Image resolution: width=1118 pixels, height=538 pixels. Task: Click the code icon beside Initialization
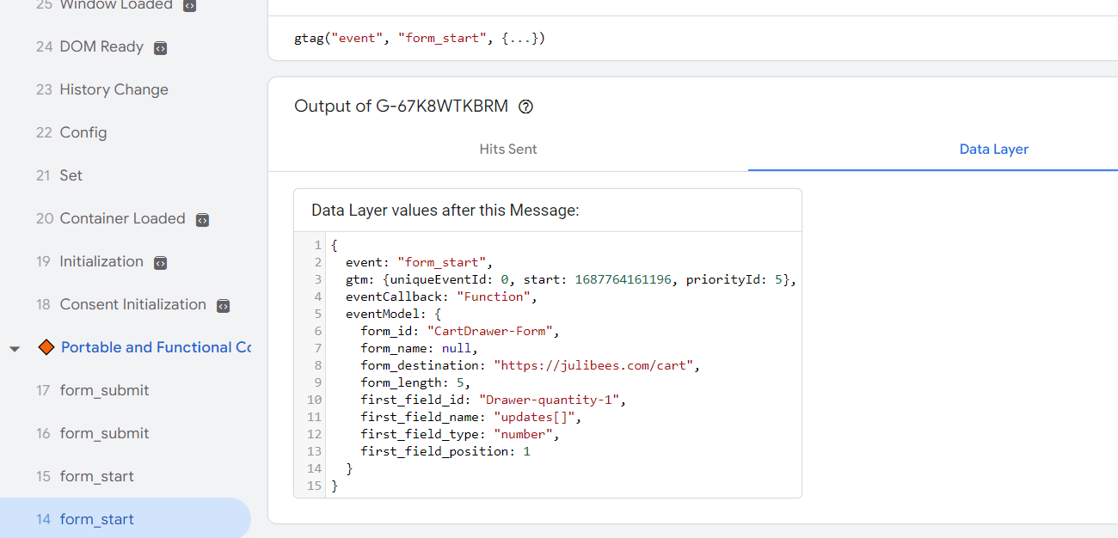tap(160, 263)
